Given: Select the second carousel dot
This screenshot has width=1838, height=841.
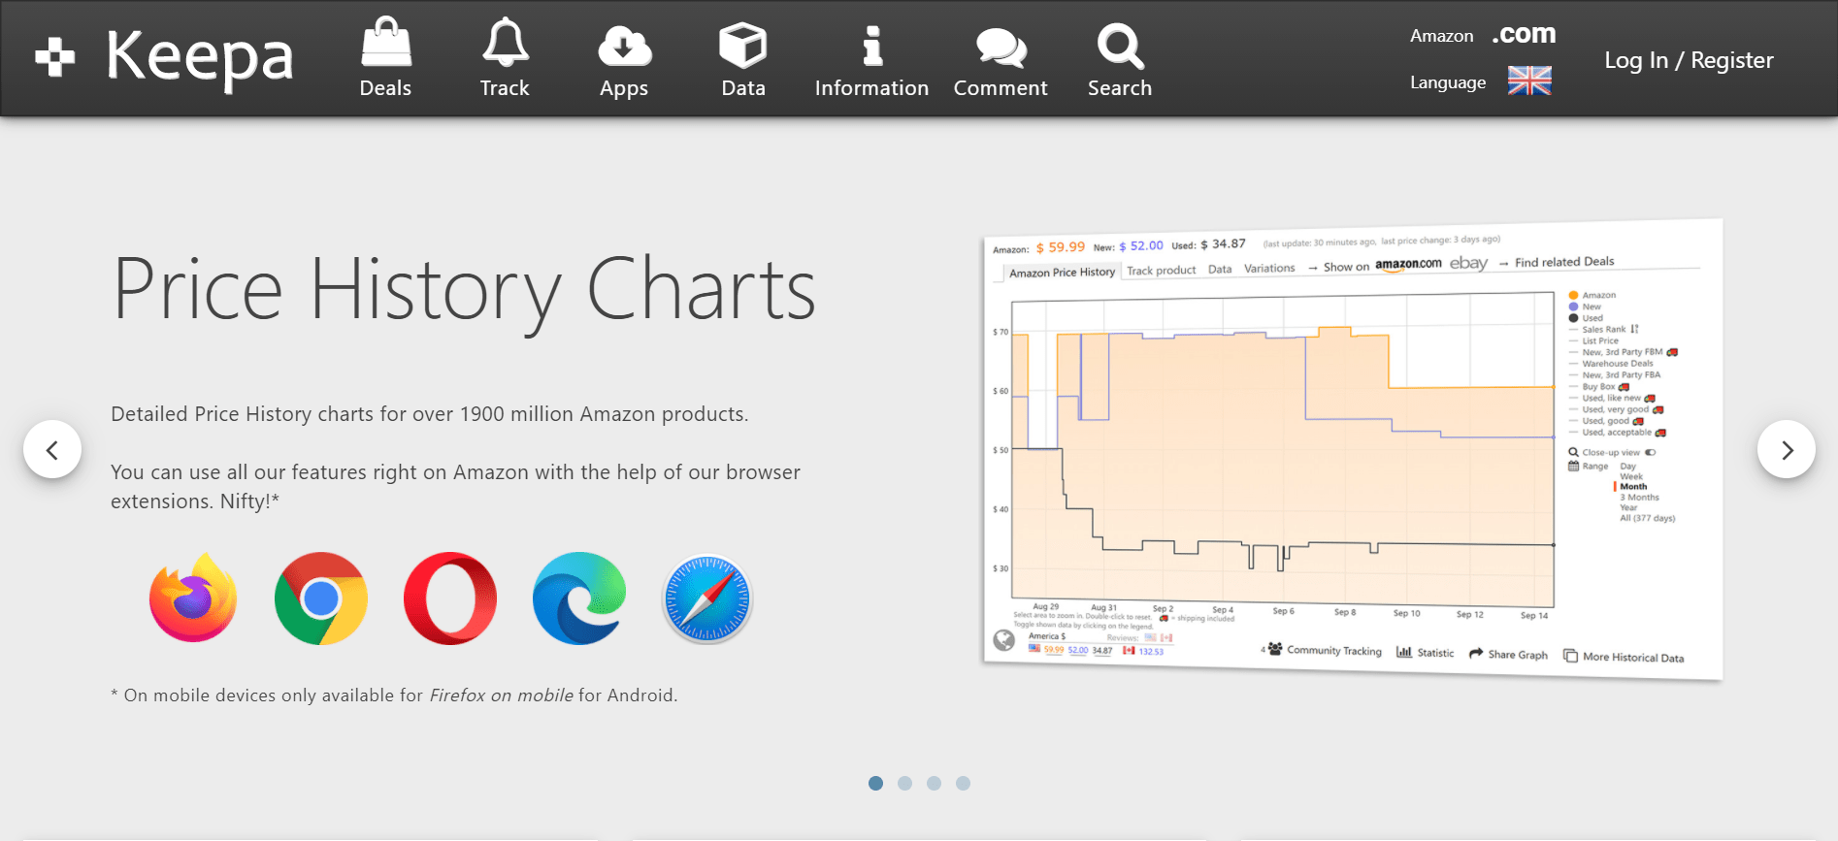Looking at the screenshot, I should [x=904, y=783].
